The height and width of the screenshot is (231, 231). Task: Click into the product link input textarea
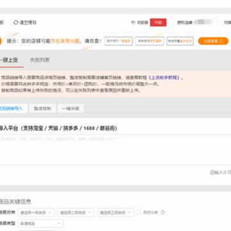tap(116, 150)
